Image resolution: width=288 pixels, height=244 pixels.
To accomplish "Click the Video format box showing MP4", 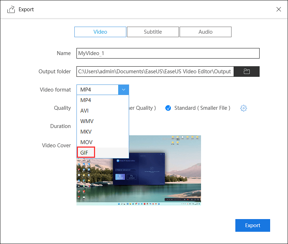I will tap(98, 90).
